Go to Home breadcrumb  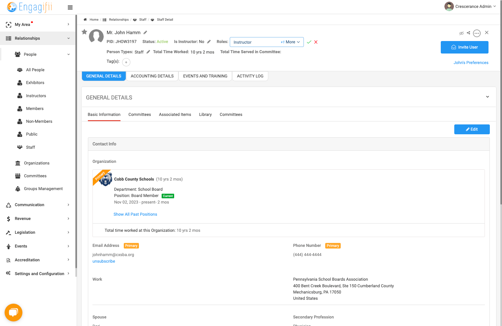(94, 20)
